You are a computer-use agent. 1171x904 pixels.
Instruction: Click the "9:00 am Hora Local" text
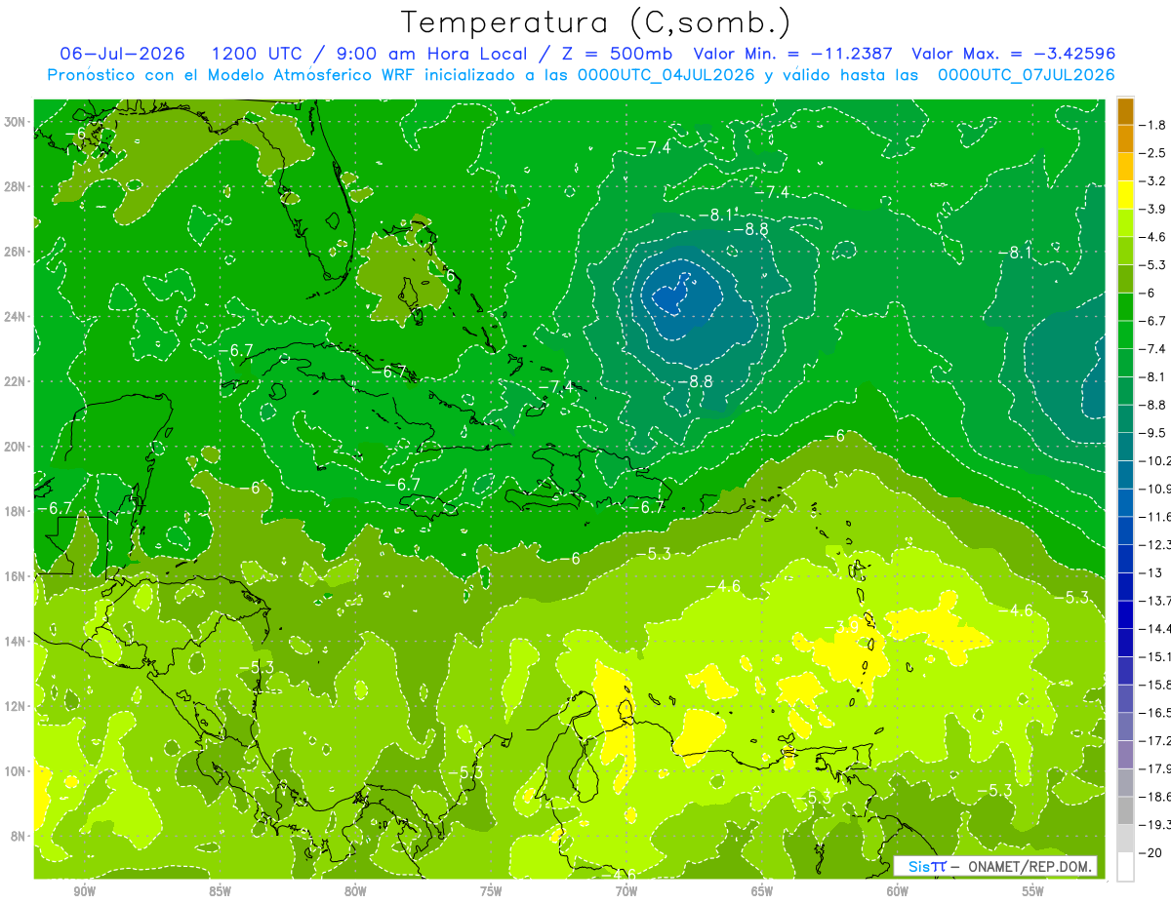[430, 54]
